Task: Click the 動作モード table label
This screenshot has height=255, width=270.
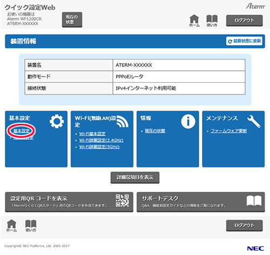Action: point(39,77)
